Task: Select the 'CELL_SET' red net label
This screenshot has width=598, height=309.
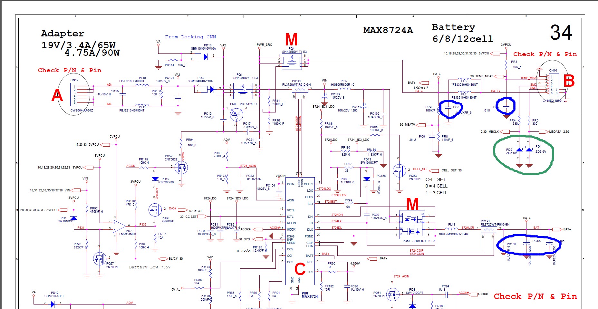Action: coord(420,169)
